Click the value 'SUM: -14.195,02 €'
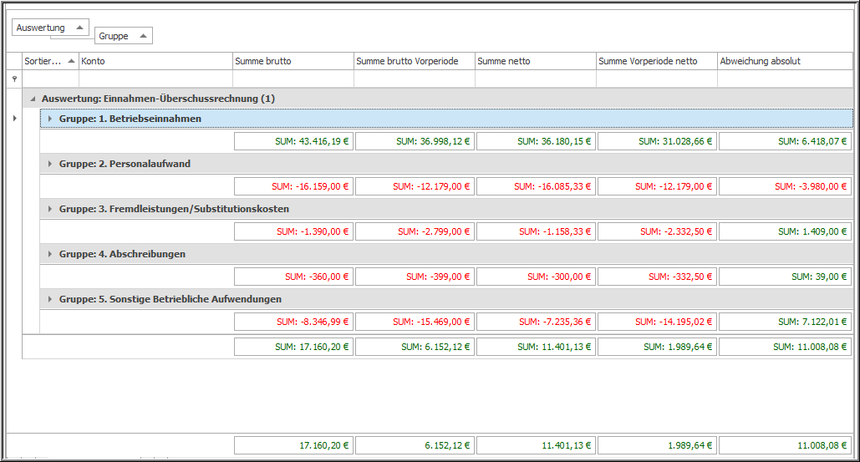 674,322
